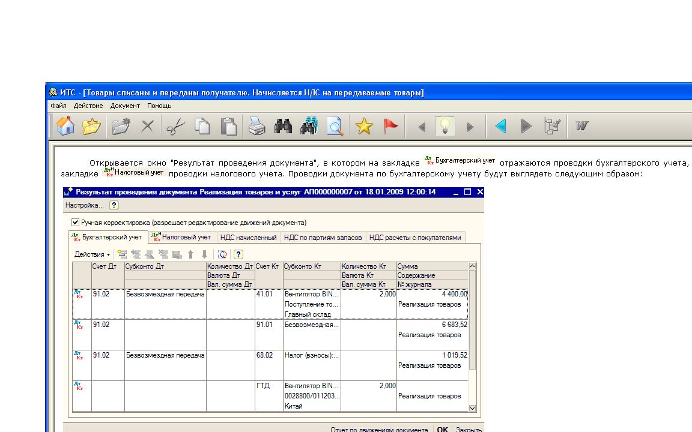Switch to the Налоговый учет tab
Viewport: 692px width, 432px height.
point(181,238)
